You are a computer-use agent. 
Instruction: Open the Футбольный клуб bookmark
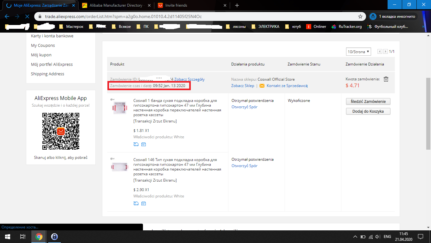tap(388, 27)
